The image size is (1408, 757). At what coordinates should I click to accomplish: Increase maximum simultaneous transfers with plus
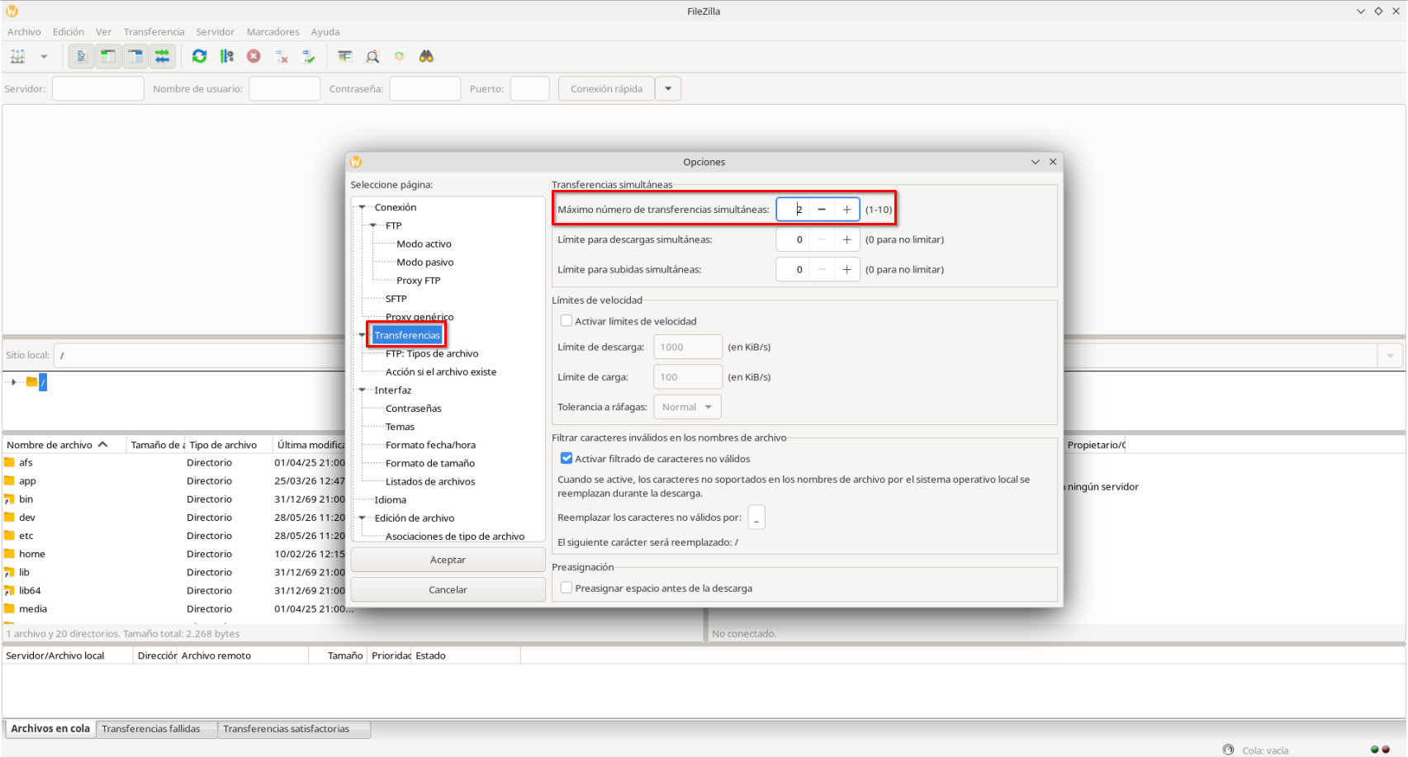pos(846,210)
